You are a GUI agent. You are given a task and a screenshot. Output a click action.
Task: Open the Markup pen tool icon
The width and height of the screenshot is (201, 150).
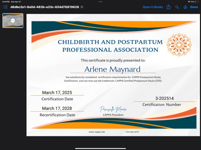coord(185,7)
